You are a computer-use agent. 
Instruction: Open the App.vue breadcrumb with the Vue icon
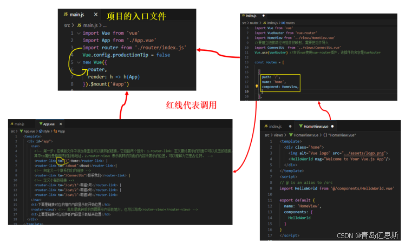coord(28,131)
